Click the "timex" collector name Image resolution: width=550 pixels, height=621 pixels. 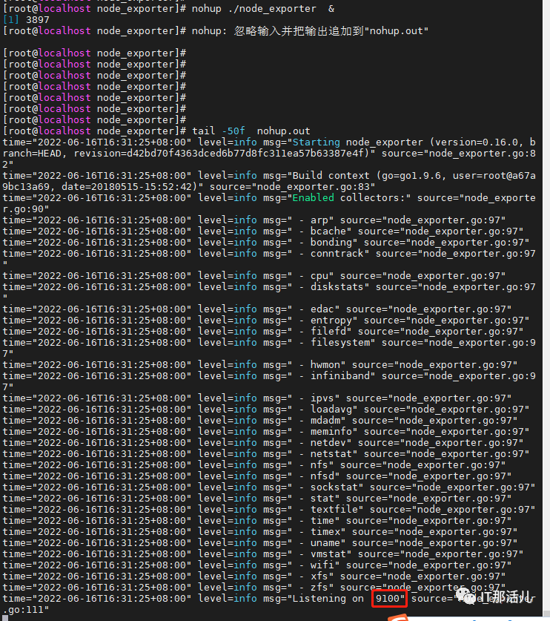[x=325, y=531]
